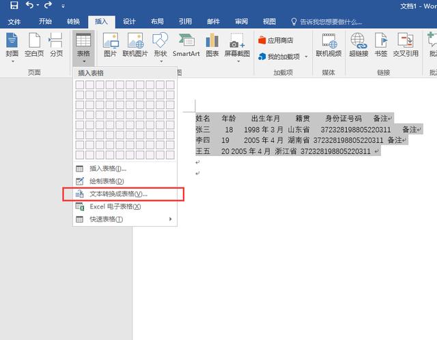The image size is (437, 340).
Task: Expand the 封面 dropdown arrow
Action: tap(12, 61)
